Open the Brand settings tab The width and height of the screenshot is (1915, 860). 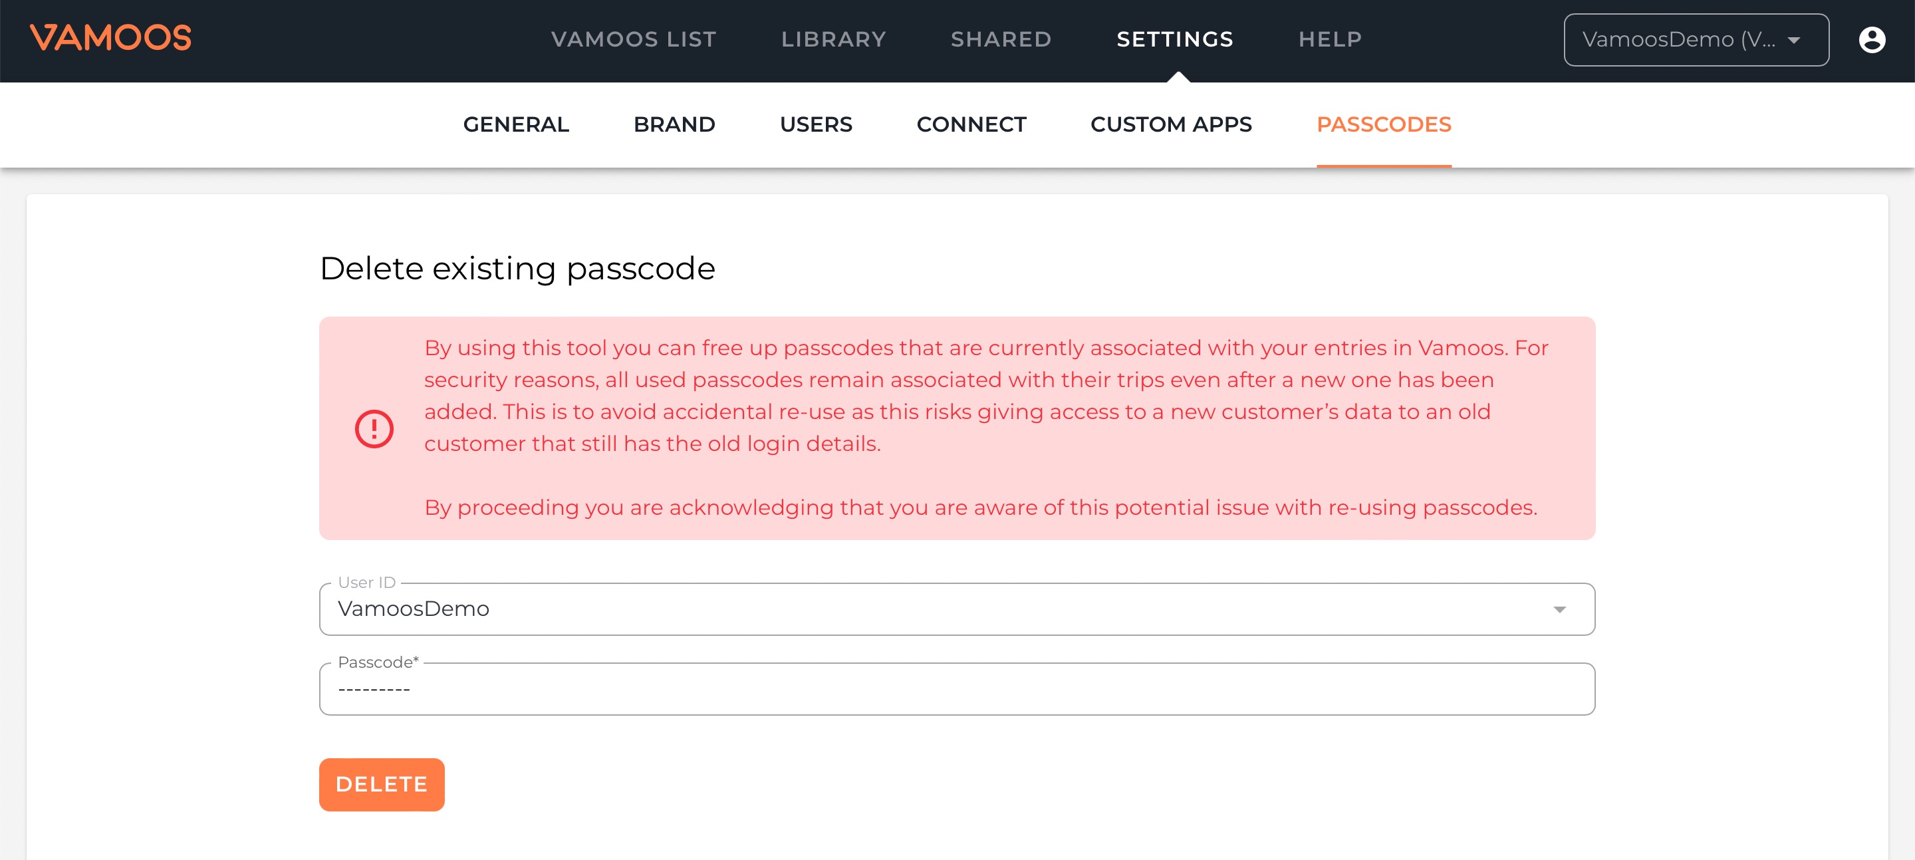click(674, 124)
